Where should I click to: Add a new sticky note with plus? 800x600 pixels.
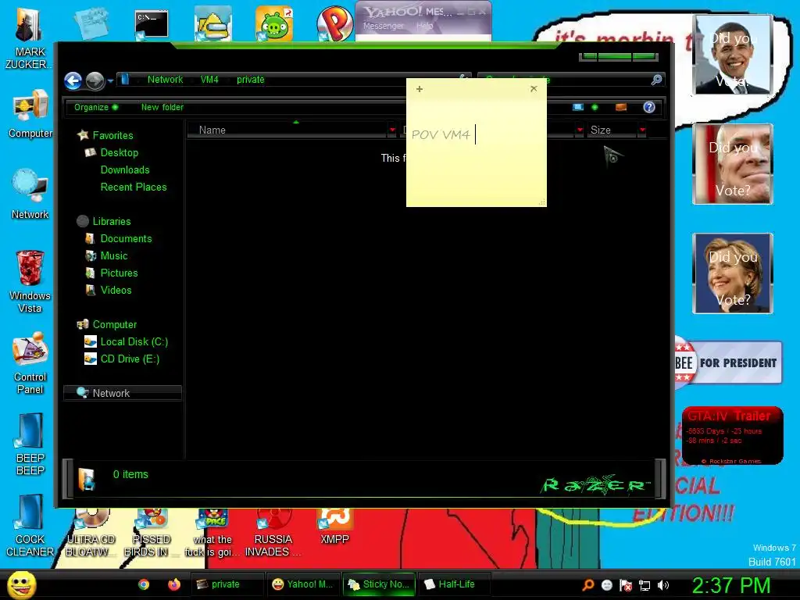[420, 89]
